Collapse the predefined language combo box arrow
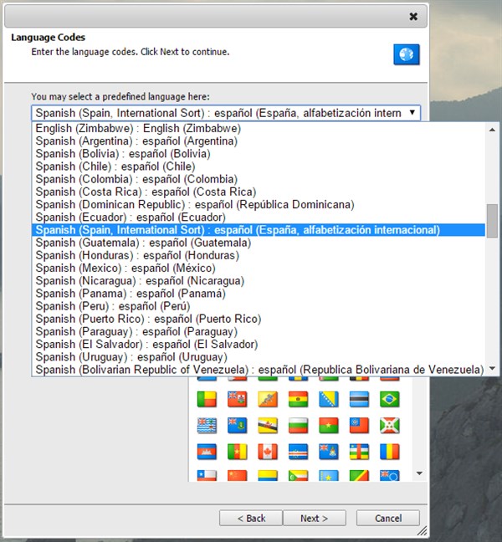The width and height of the screenshot is (502, 542). [x=412, y=113]
